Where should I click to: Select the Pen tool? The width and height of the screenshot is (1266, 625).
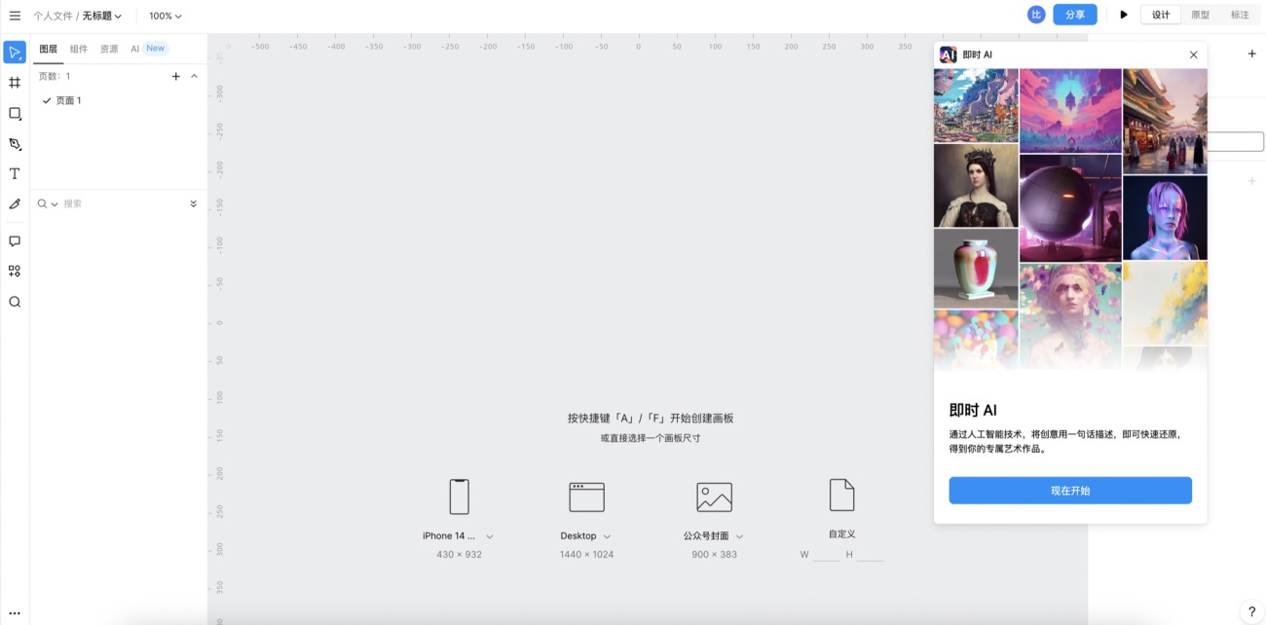point(15,144)
